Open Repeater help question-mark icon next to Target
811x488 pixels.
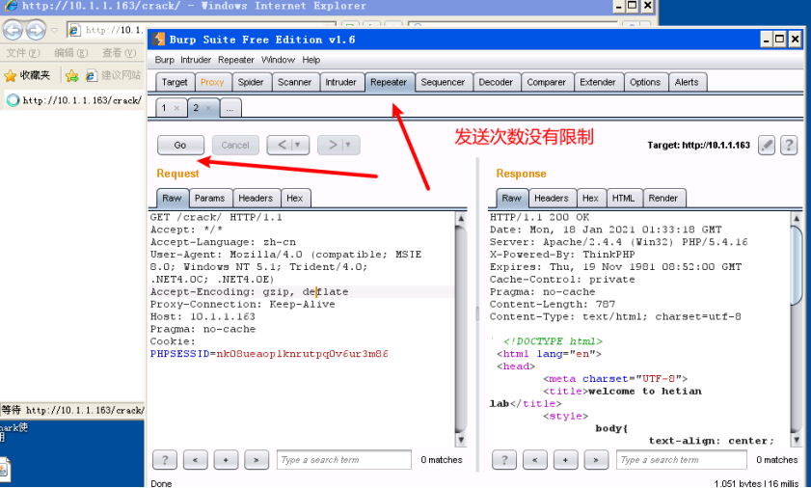(x=789, y=146)
